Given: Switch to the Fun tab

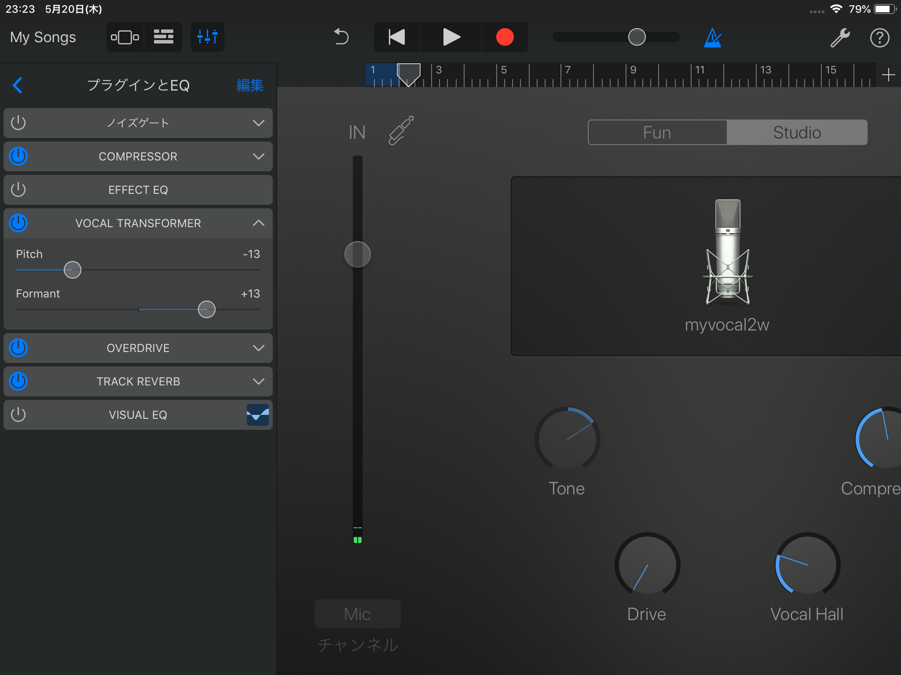Looking at the screenshot, I should (657, 132).
